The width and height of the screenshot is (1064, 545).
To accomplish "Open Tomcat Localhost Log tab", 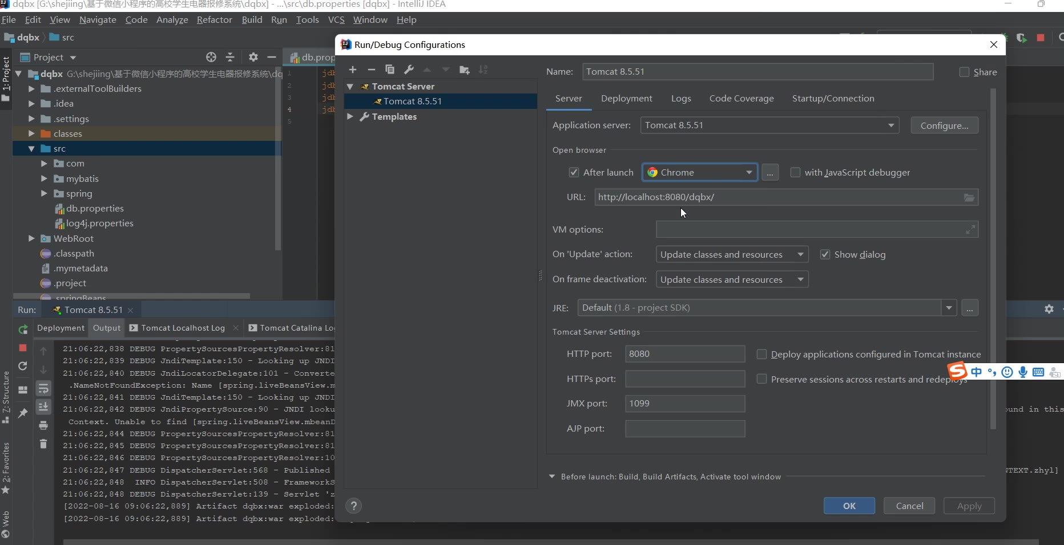I will (x=183, y=328).
